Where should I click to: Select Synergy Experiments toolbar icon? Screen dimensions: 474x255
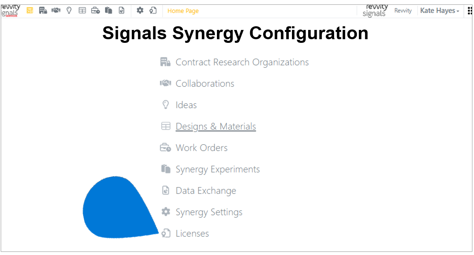click(x=109, y=11)
